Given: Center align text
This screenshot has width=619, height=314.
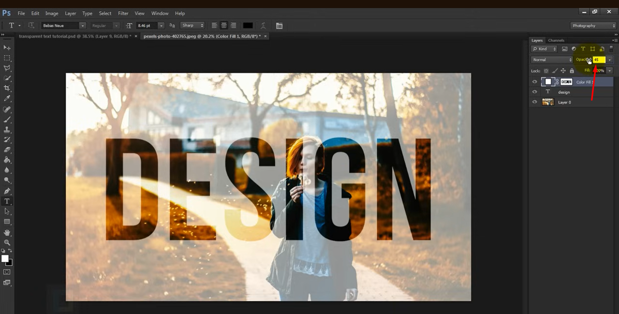Looking at the screenshot, I should click(x=224, y=25).
